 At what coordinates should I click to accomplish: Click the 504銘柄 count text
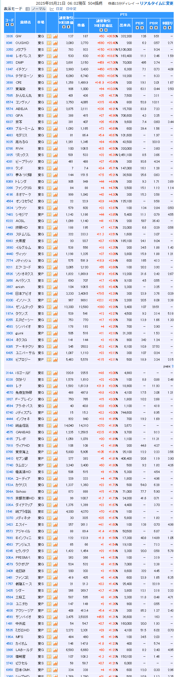pyautogui.click(x=95, y=3)
